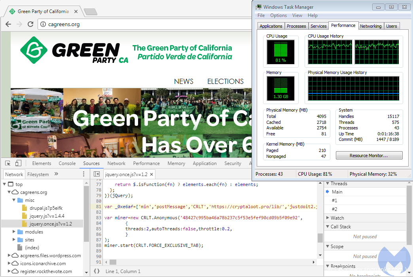Close the jquery.once.js editor tab
Viewport: 413px width, 277px height.
[151, 175]
